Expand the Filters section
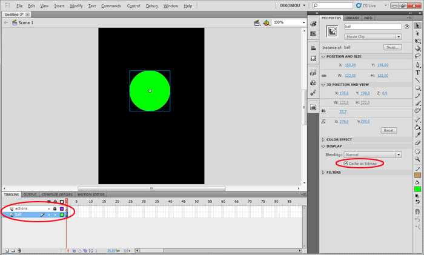Image resolution: width=424 pixels, height=255 pixels. tap(323, 173)
